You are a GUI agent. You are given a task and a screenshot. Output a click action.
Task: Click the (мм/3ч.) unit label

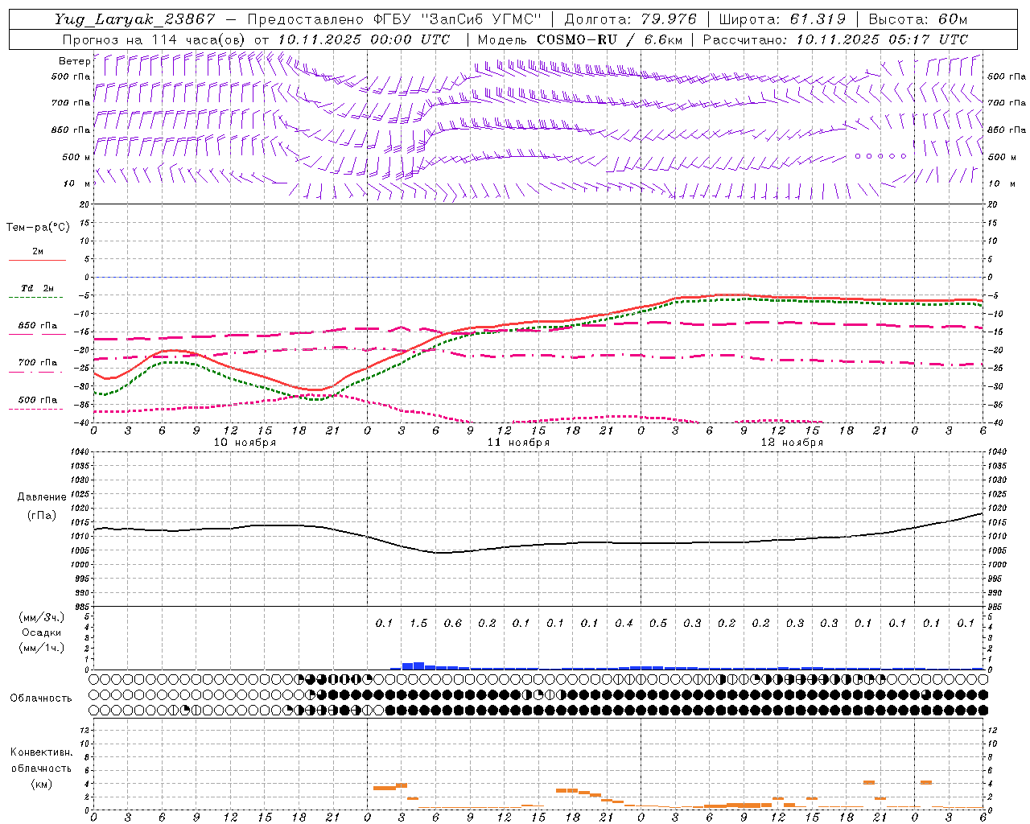coord(42,617)
